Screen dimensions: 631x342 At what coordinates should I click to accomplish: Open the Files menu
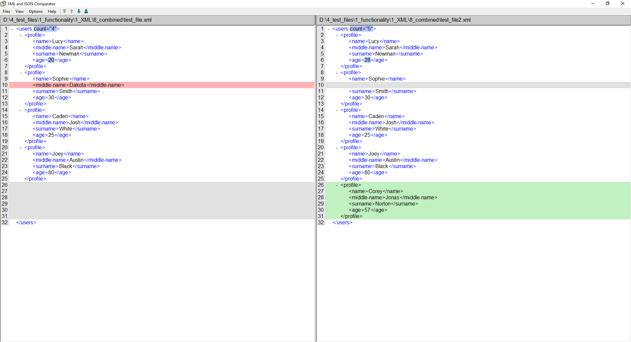pyautogui.click(x=6, y=12)
